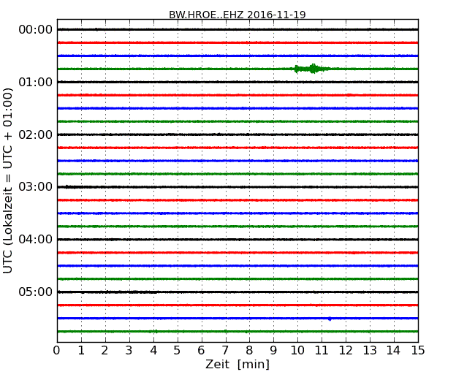Click the x-axis tick label 8
This screenshot has width=475, height=380.
[249, 351]
